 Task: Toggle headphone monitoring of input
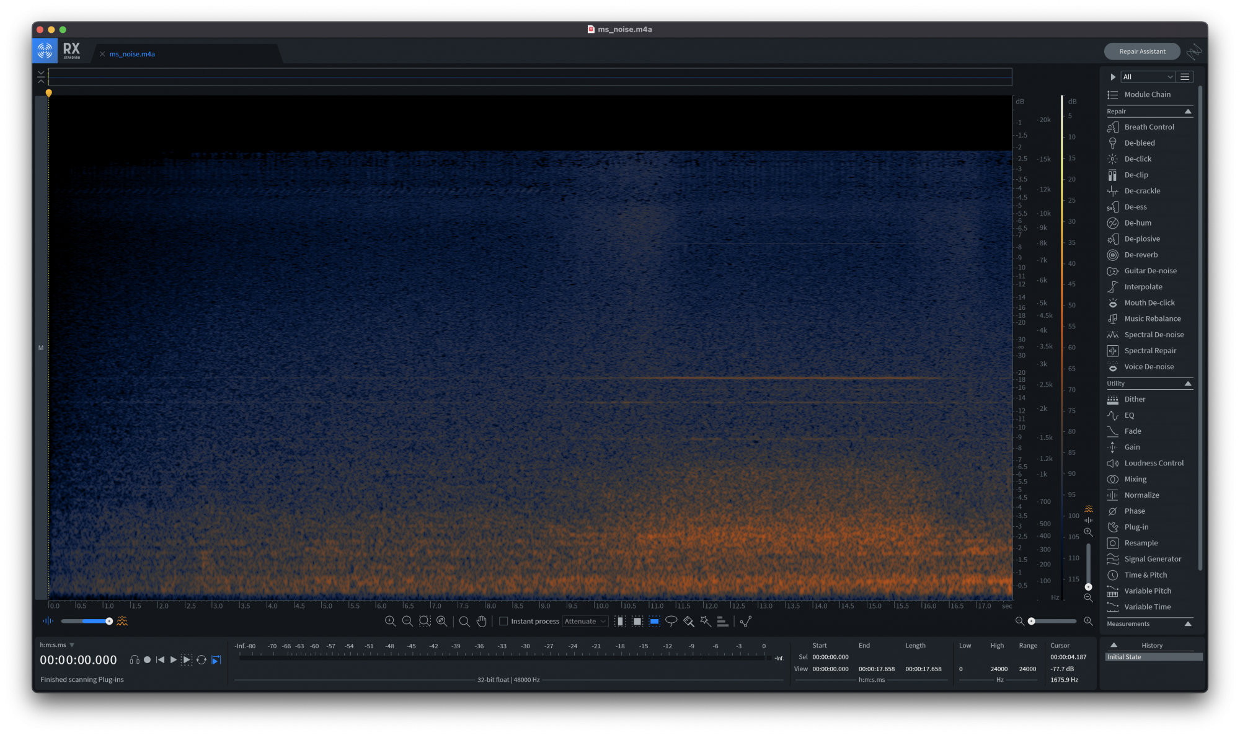tap(135, 660)
